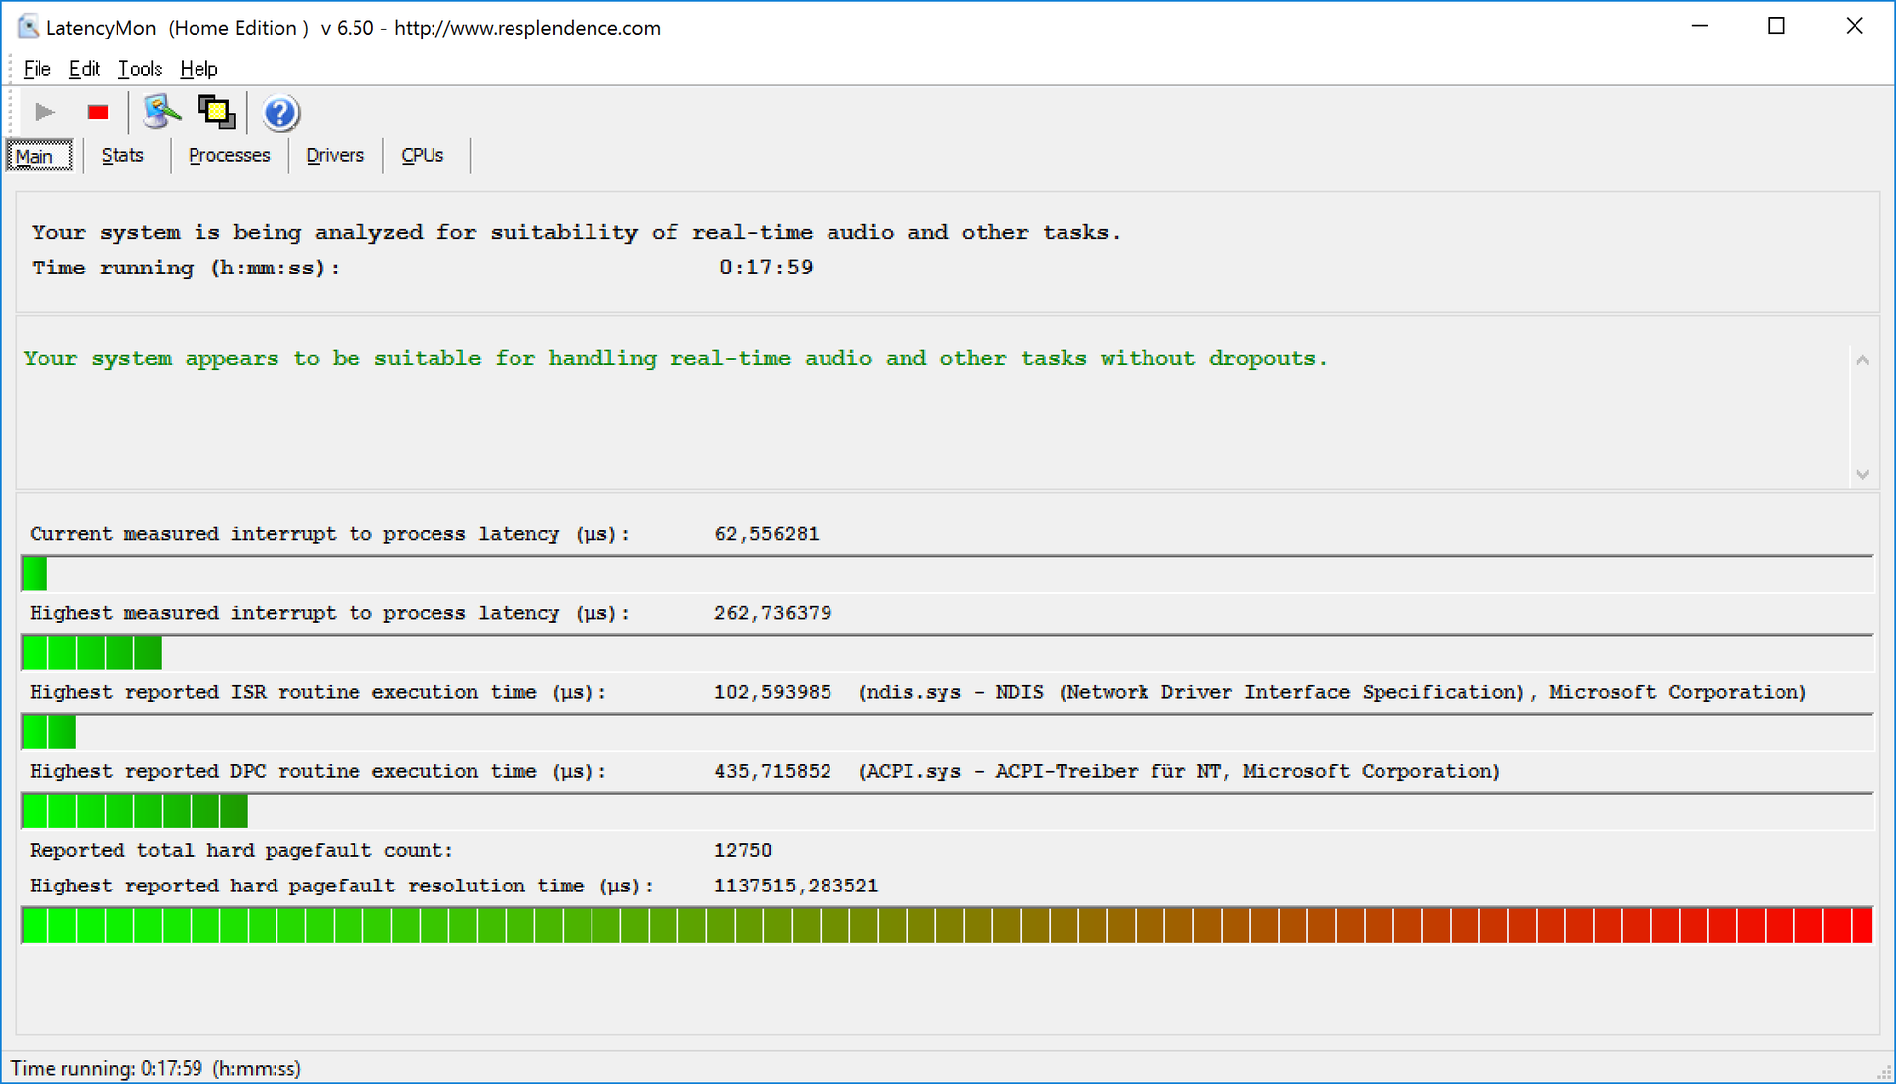
Task: Click the DPC routine execution time bar
Action: point(946,812)
